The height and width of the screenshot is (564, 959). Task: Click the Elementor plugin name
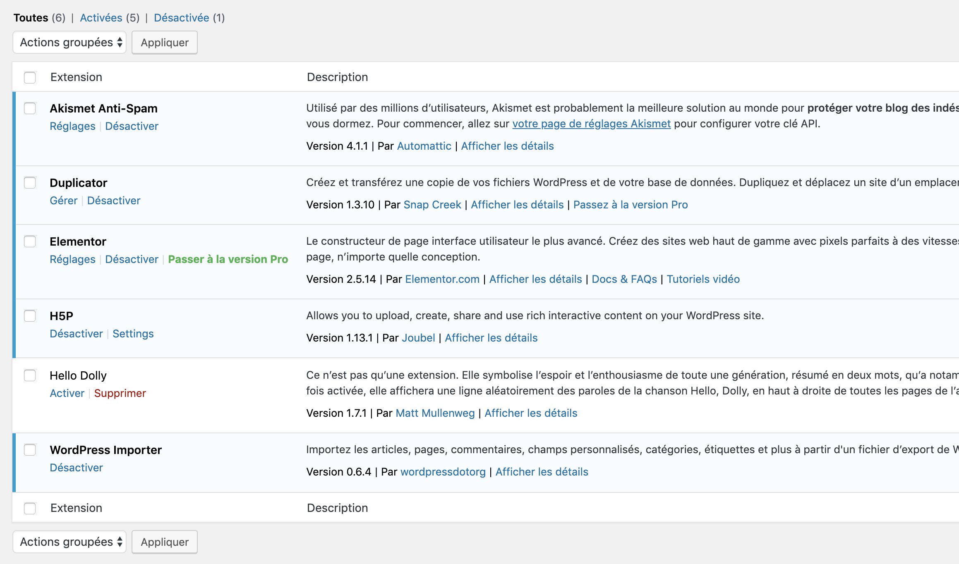click(78, 241)
